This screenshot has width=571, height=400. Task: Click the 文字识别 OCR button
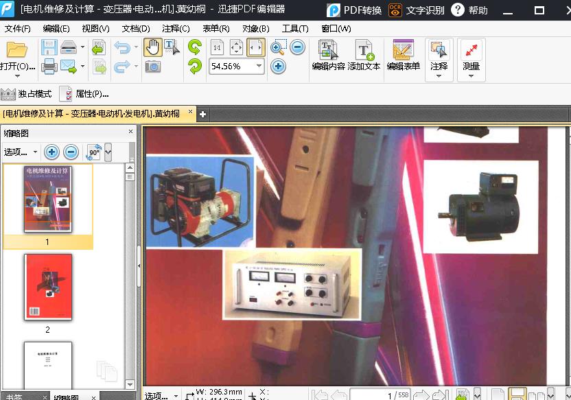coord(416,10)
